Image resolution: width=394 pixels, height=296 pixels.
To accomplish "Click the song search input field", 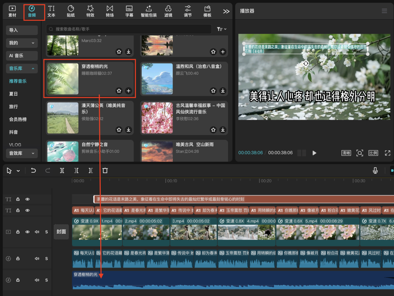I will click(x=130, y=29).
